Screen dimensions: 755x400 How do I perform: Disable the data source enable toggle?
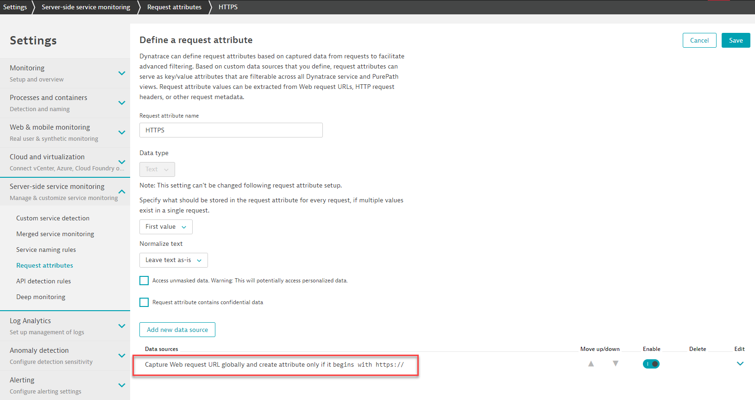coord(651,364)
